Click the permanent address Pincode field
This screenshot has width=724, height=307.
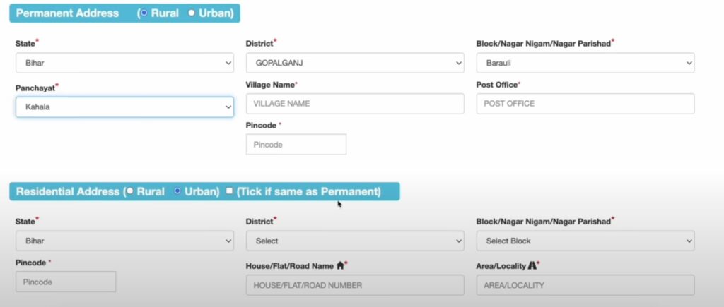point(296,144)
